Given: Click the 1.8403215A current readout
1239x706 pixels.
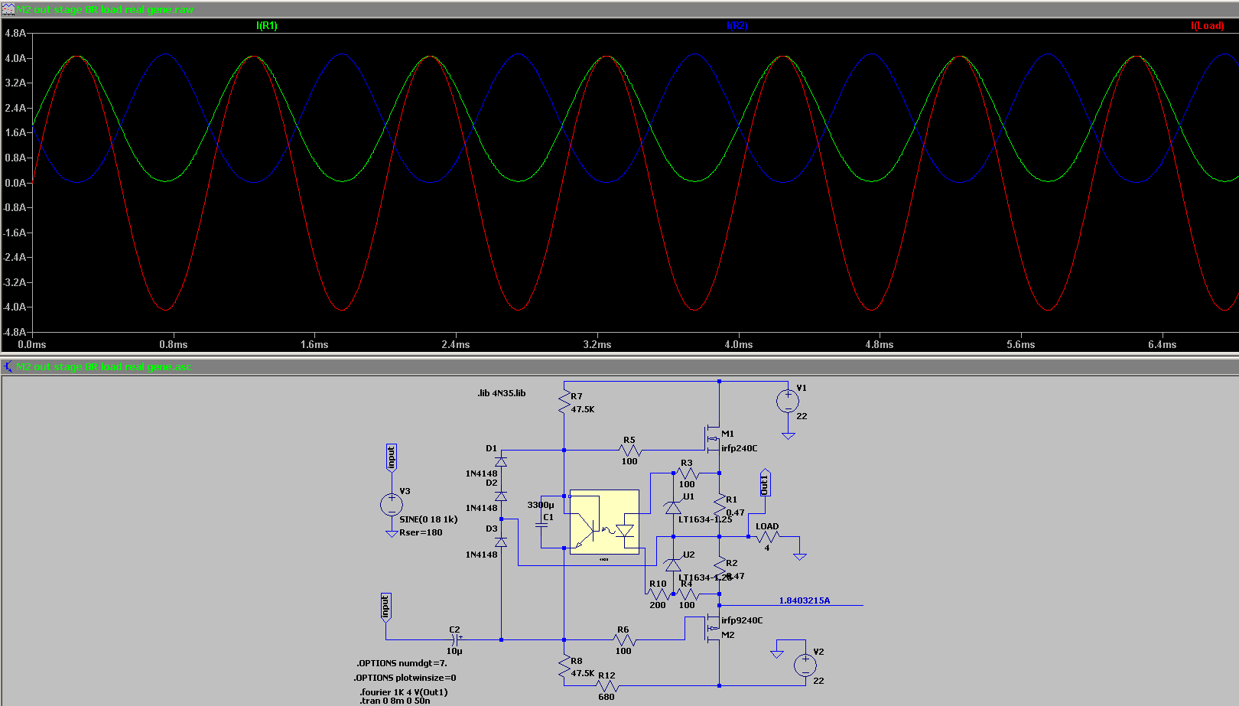Looking at the screenshot, I should click(805, 600).
